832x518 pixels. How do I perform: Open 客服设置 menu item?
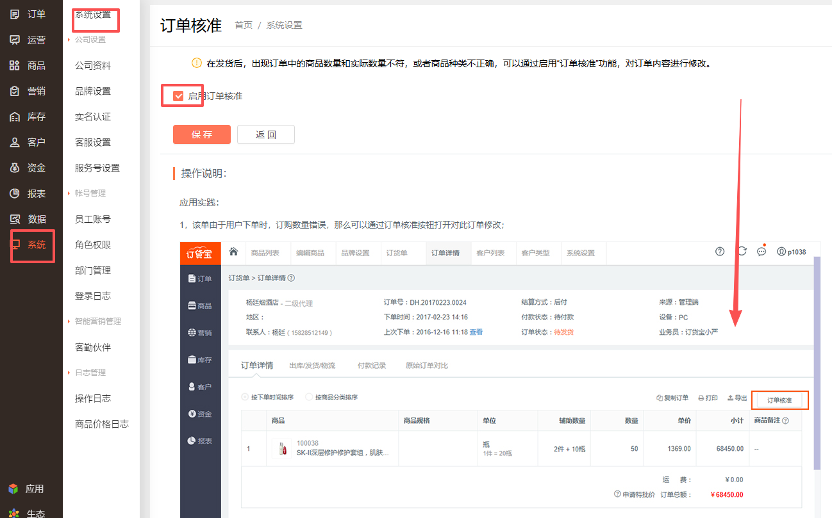[x=93, y=142]
